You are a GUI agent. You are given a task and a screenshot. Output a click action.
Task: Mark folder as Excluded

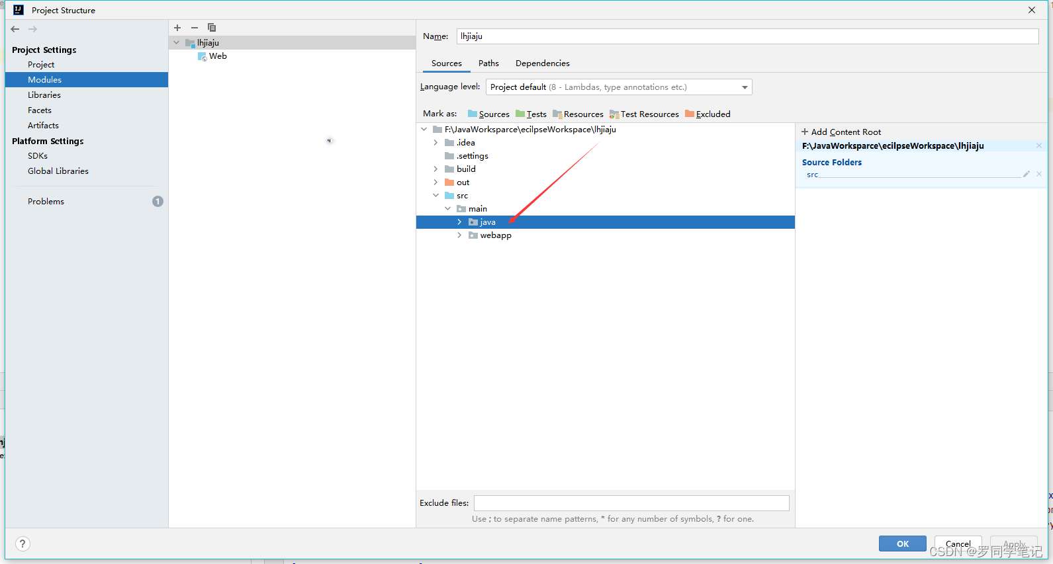tap(708, 114)
